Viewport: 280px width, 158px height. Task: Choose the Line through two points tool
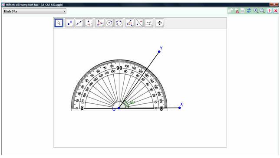[x=79, y=23]
